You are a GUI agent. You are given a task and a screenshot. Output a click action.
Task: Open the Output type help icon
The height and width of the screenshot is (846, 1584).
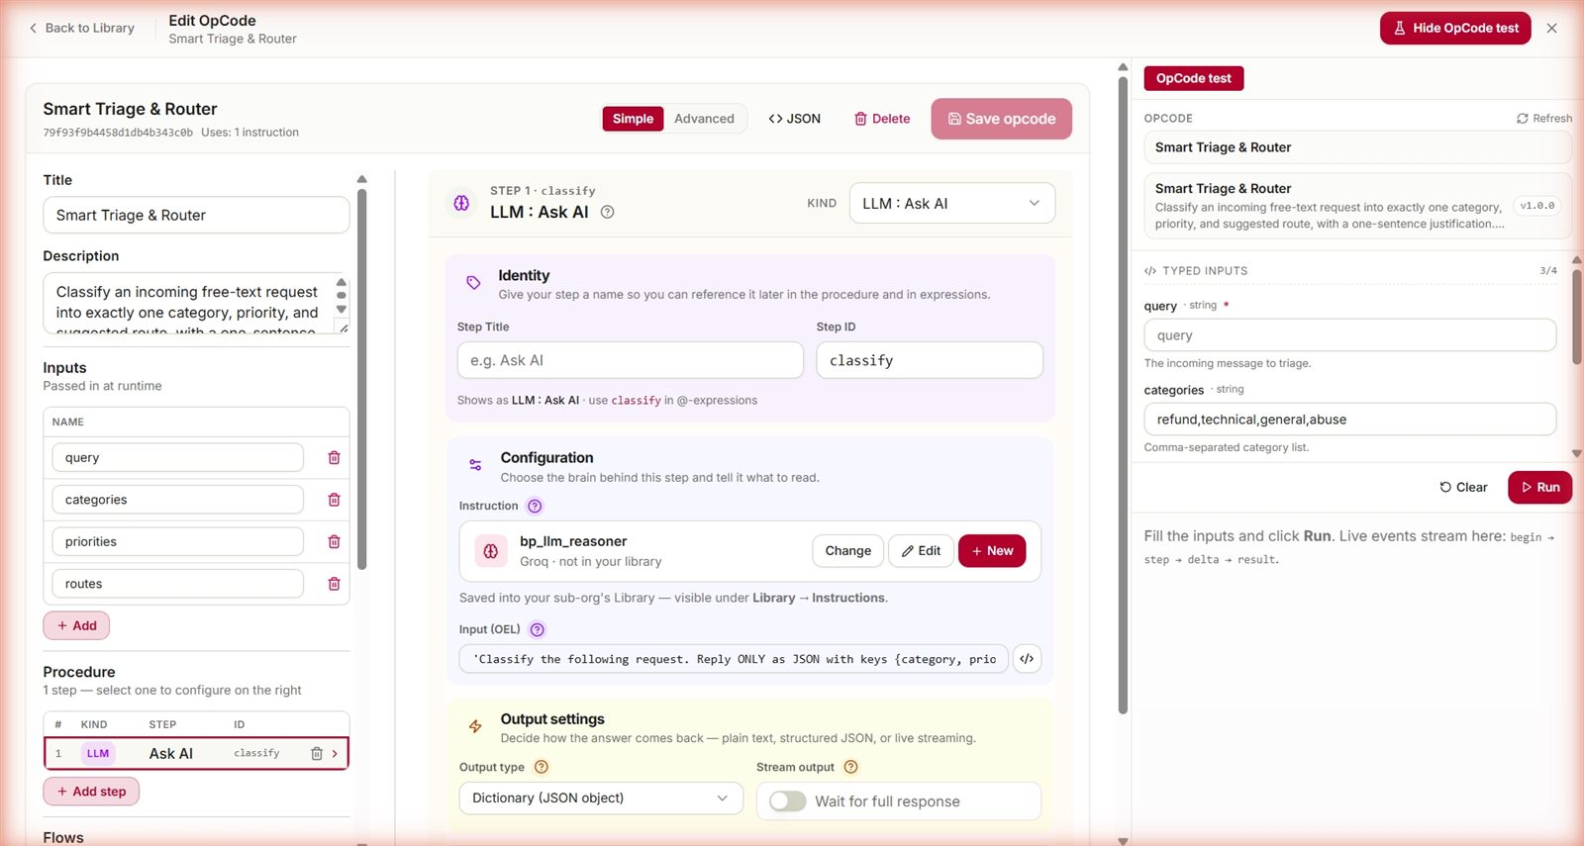(542, 767)
